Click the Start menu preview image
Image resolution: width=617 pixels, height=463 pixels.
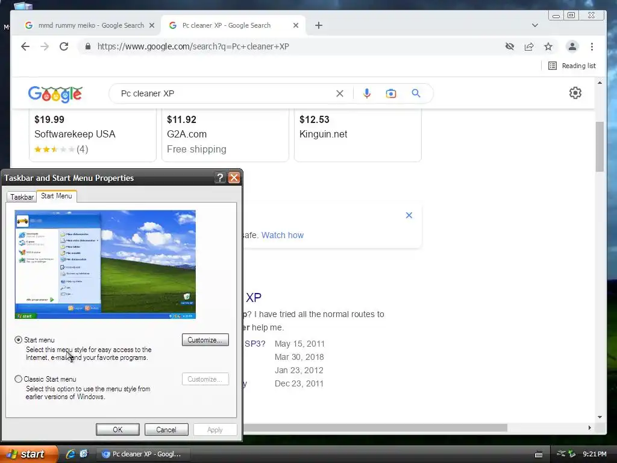(x=105, y=264)
